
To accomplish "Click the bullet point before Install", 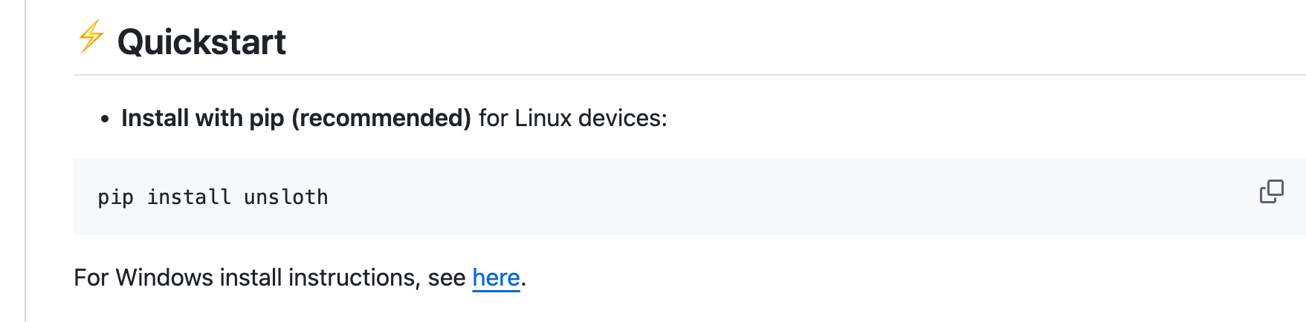I will pyautogui.click(x=105, y=119).
